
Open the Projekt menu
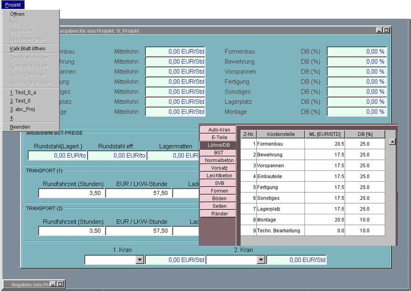[x=13, y=5]
